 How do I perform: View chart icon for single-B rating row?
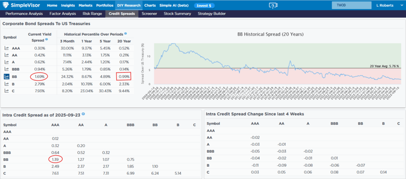[7, 84]
